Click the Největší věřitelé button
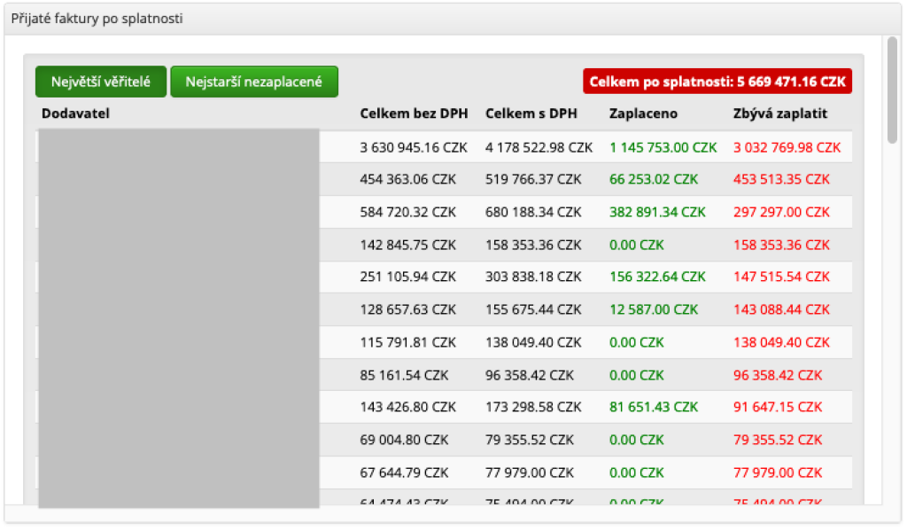The image size is (907, 531). point(100,82)
